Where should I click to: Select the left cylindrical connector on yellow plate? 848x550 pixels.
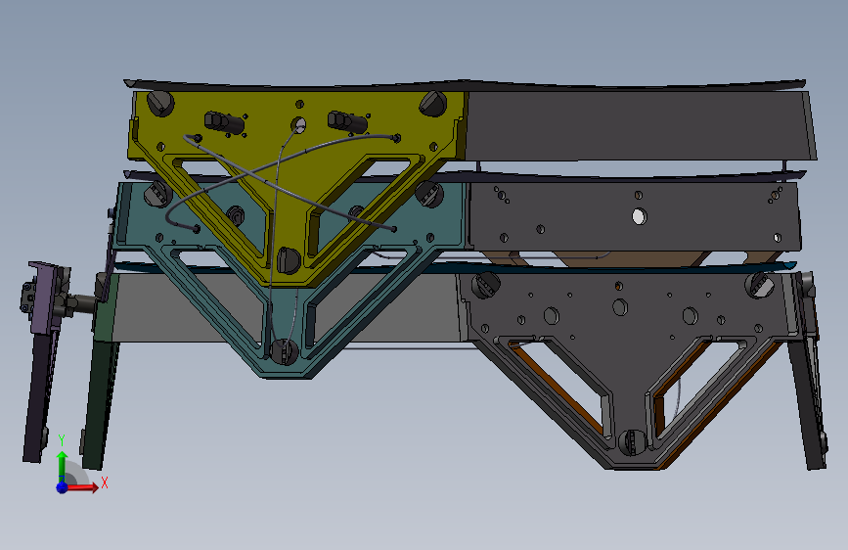point(224,122)
